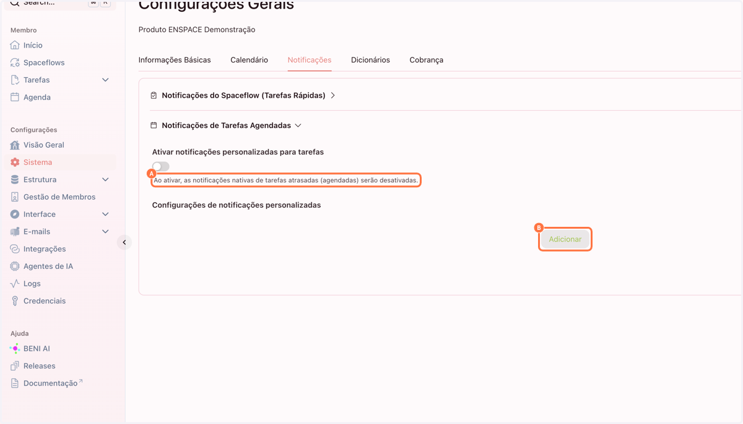Expand the Interface submenu chevron
This screenshot has height=424, width=743.
(105, 214)
